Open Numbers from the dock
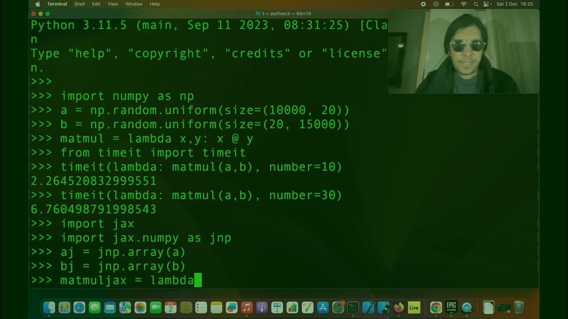Viewport: 568px width, 319px height. [292, 307]
